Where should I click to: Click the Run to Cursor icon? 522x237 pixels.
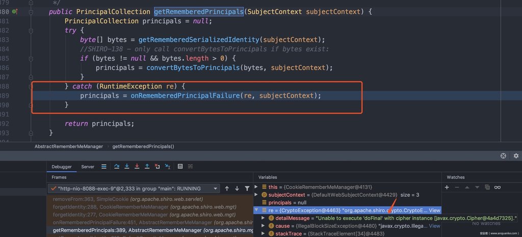point(167,166)
